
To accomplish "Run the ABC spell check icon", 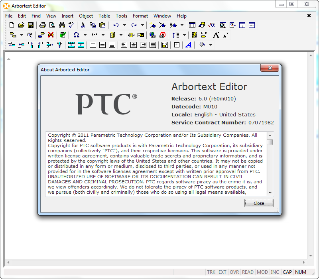I will click(71, 25).
